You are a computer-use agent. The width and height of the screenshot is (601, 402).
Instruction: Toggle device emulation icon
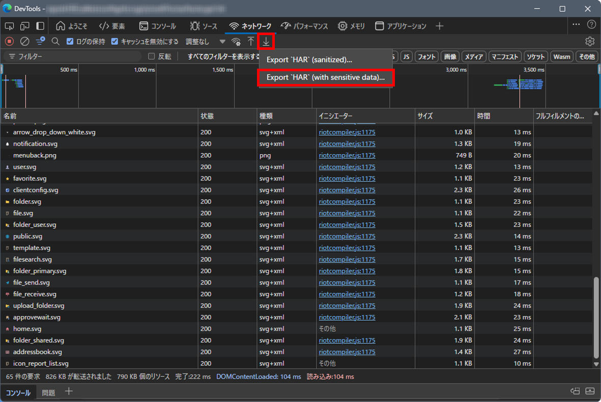point(24,26)
